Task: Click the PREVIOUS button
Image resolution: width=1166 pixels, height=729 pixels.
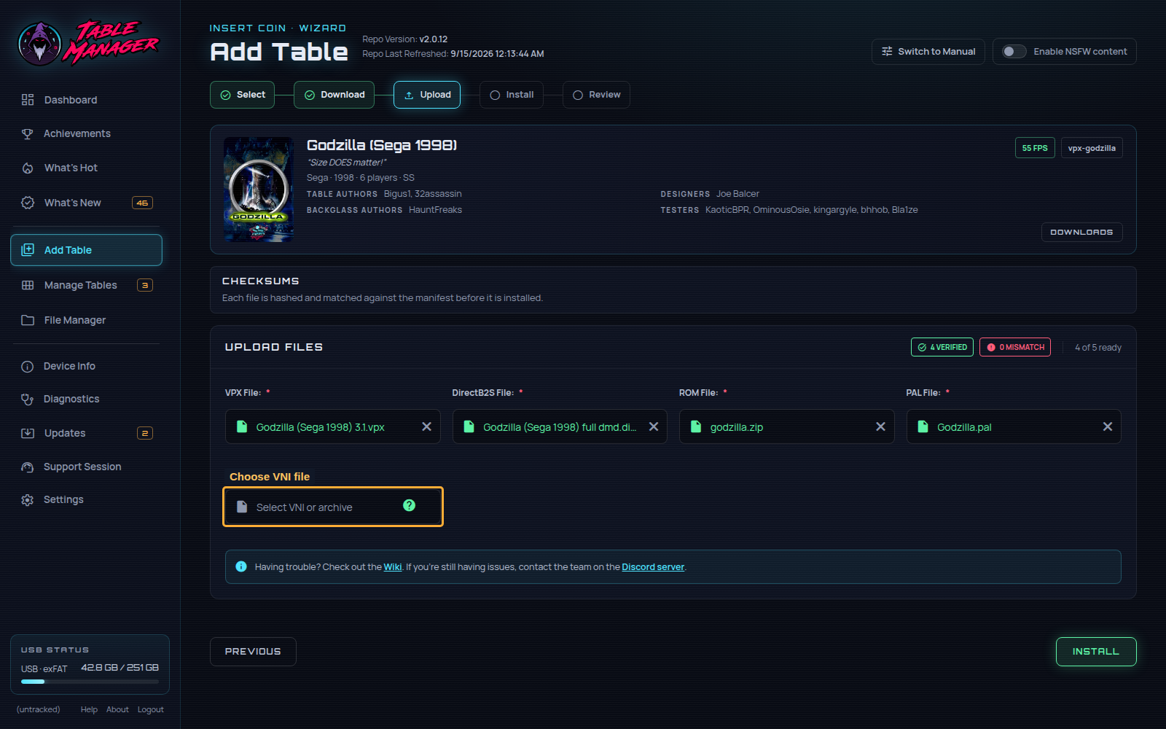Action: (x=253, y=652)
